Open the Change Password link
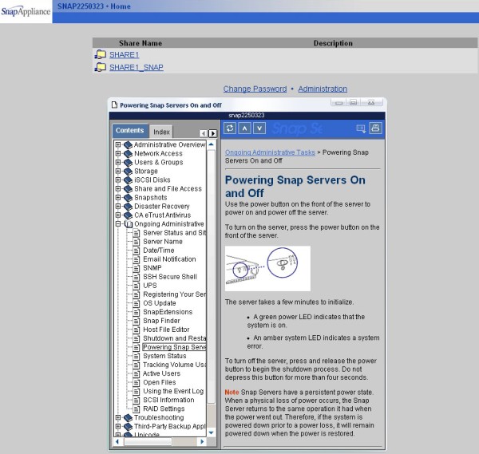The image size is (479, 454). click(255, 89)
